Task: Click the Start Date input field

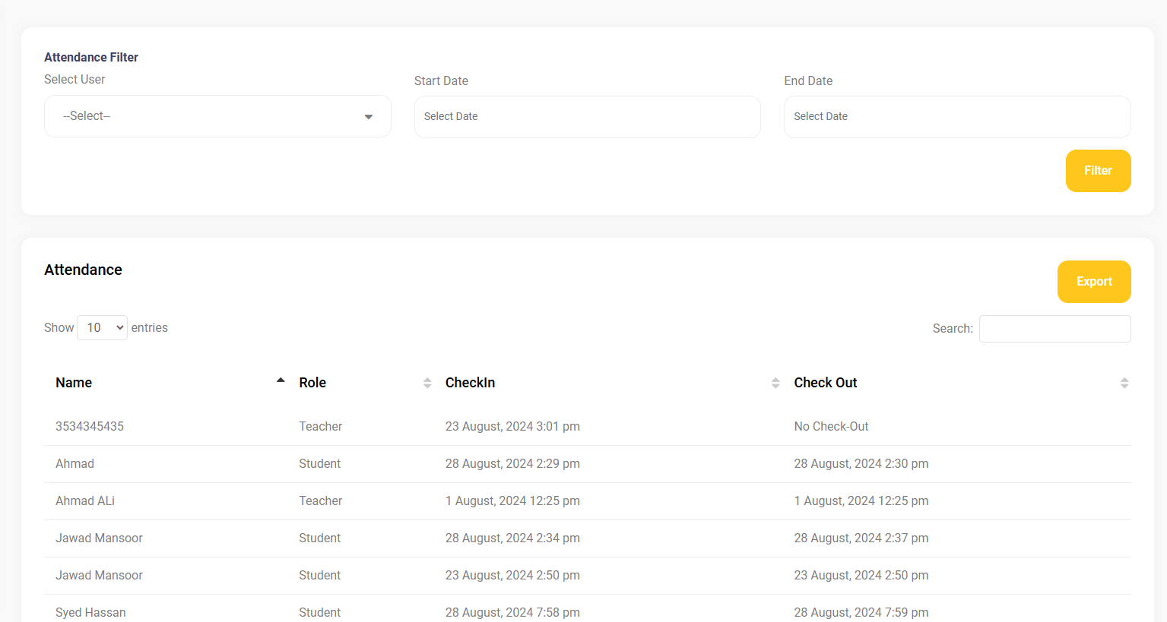Action: [587, 117]
